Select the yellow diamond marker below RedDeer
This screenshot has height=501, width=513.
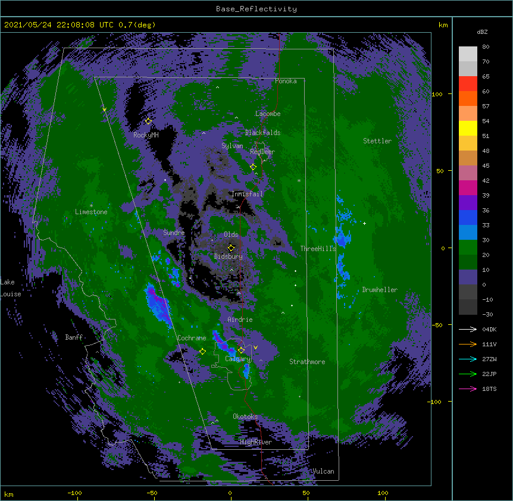tap(253, 167)
